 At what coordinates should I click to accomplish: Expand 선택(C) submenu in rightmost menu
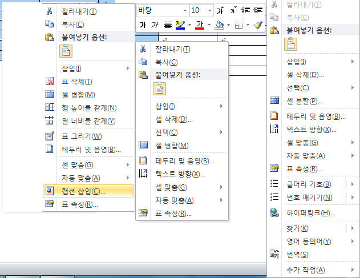click(x=313, y=88)
